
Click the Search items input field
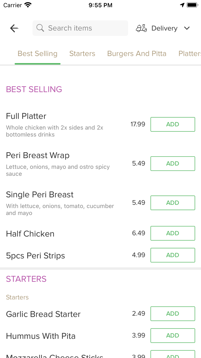(80, 28)
